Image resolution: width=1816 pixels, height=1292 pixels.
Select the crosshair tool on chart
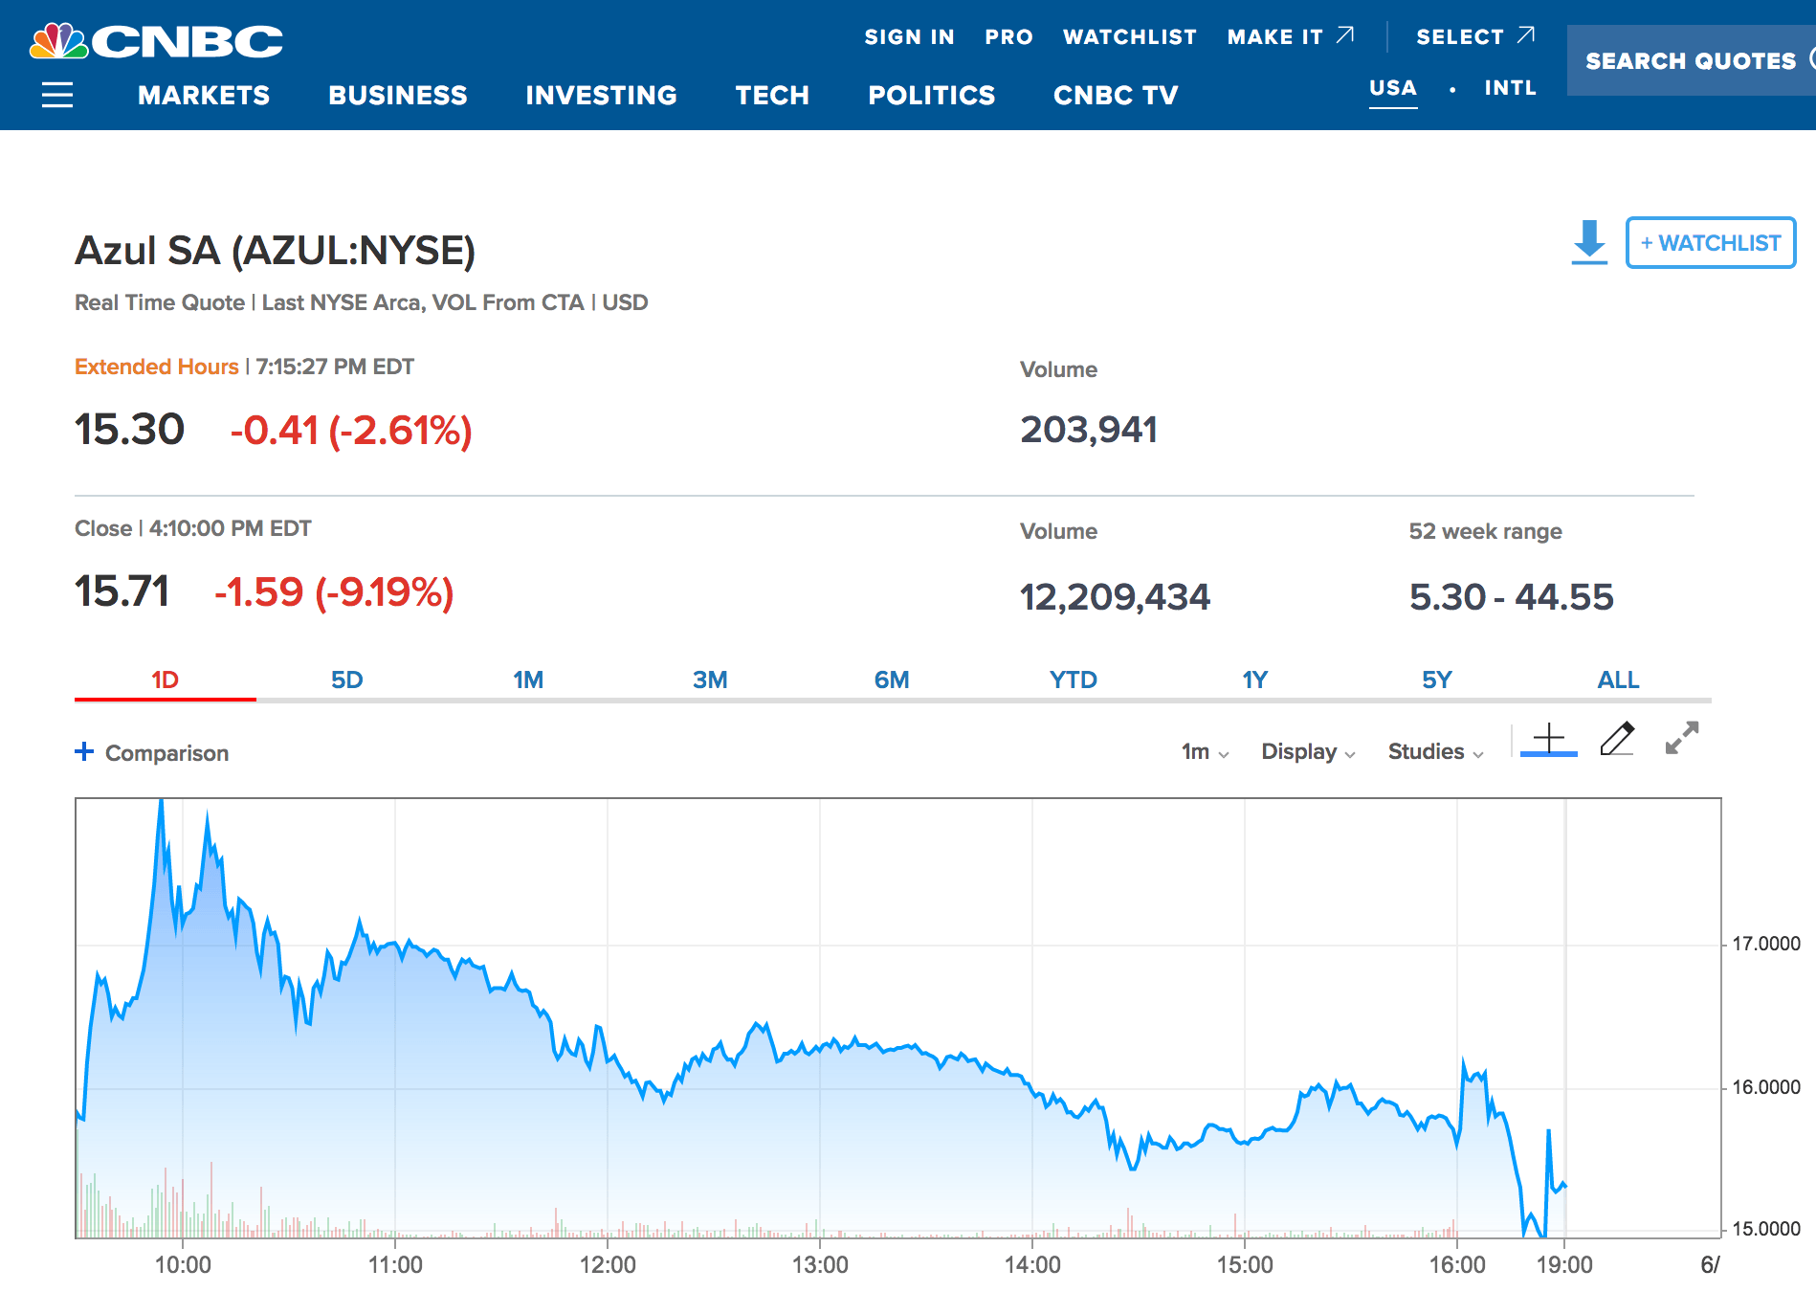coord(1548,740)
